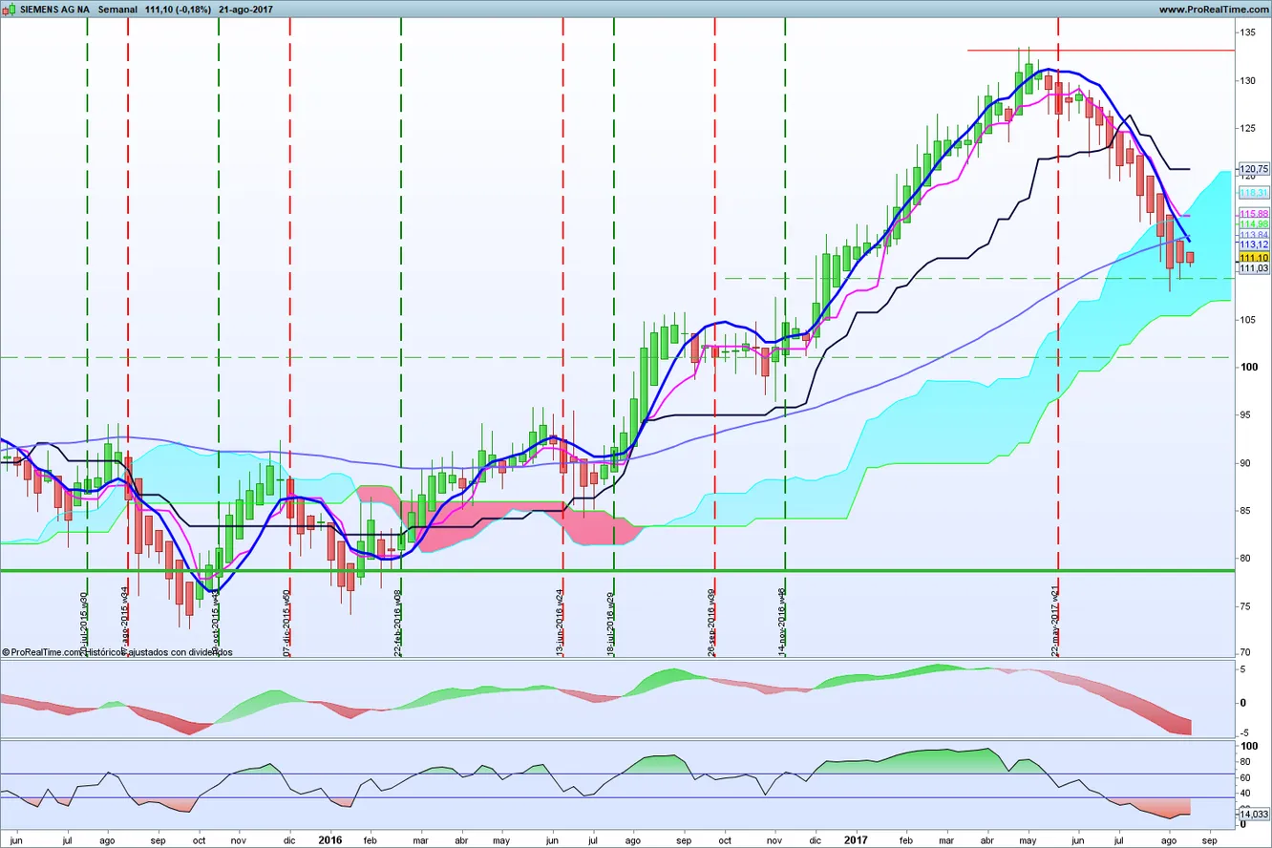Click the cyan 118,31 cloud value label
The image size is (1272, 848).
[x=1252, y=192]
